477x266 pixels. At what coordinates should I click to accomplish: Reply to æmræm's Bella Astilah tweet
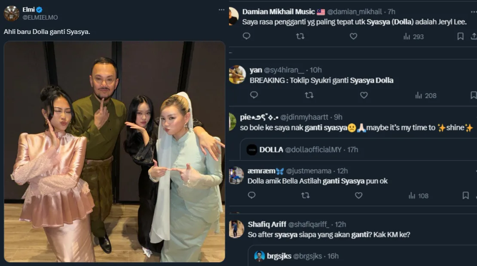[252, 195]
